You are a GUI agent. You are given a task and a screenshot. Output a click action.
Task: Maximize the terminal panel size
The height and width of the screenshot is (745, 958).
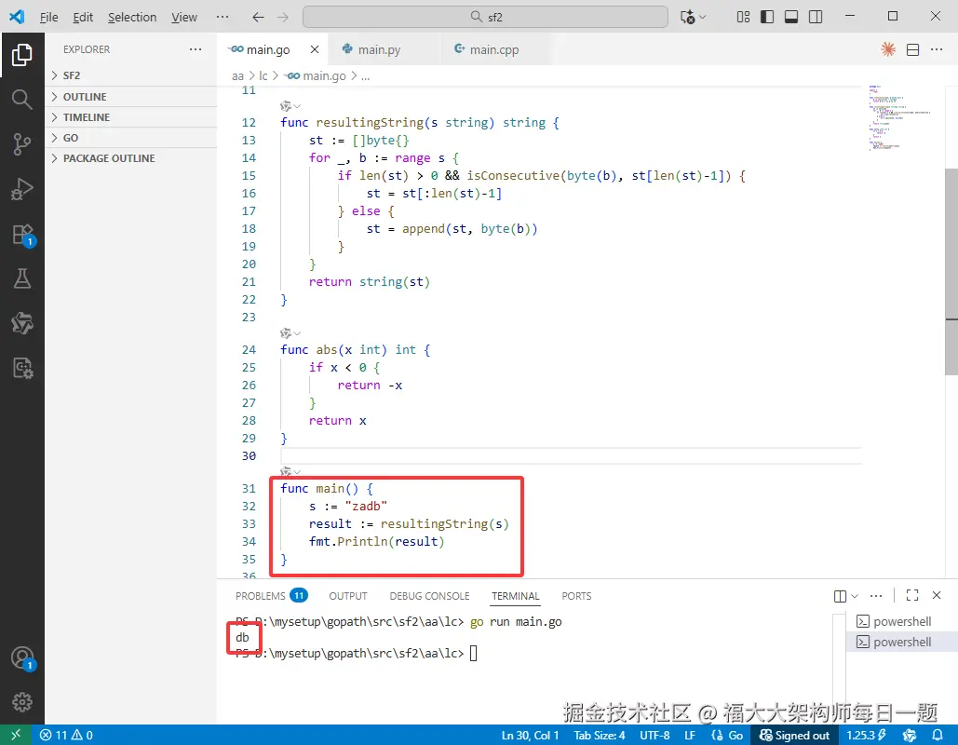pos(912,595)
